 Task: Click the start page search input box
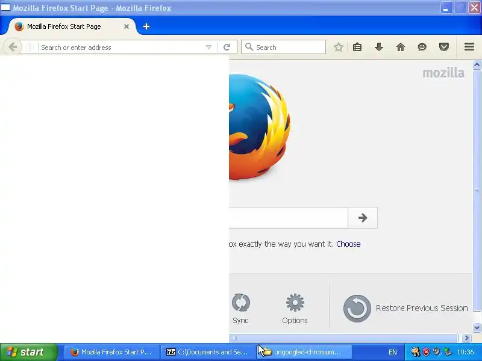pyautogui.click(x=289, y=218)
